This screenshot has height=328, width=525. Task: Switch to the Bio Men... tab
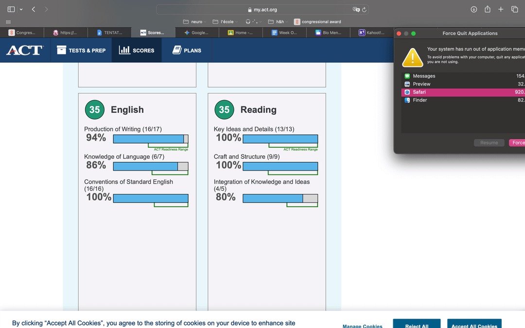pos(328,33)
